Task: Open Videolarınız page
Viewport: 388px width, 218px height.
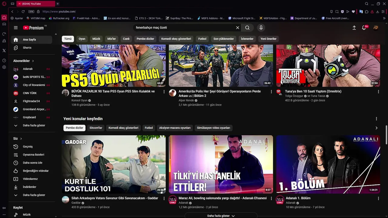Action: coord(31,179)
